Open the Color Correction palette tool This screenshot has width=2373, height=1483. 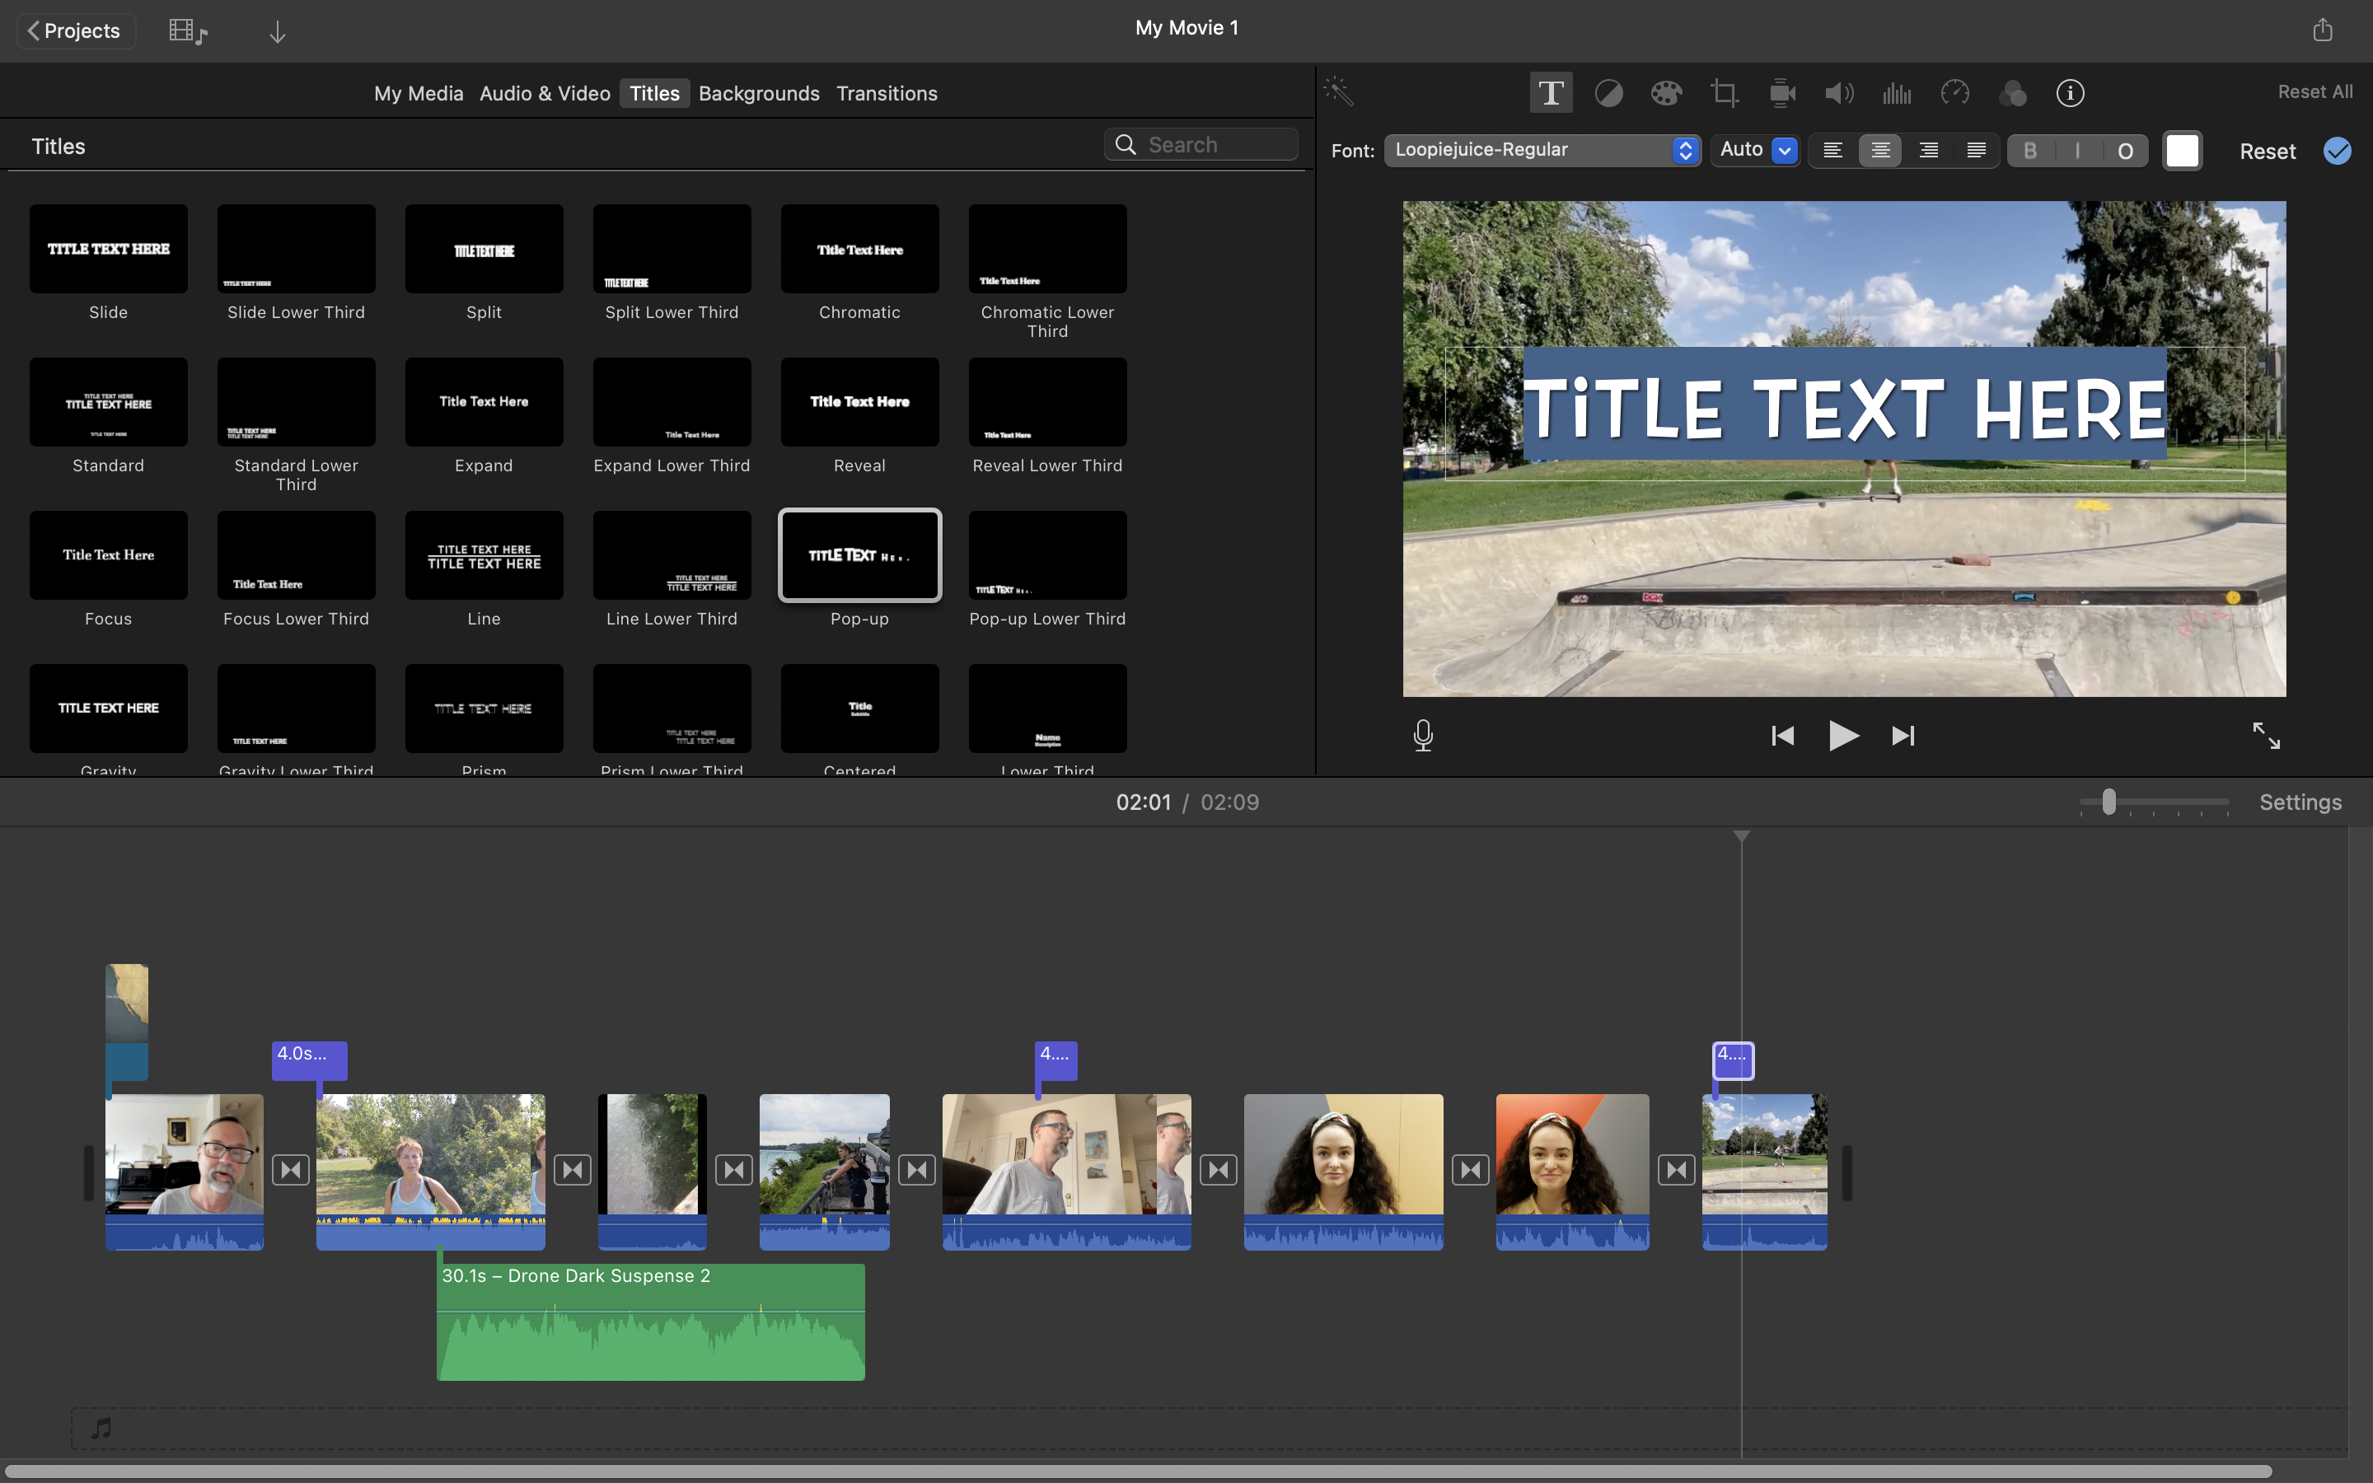coord(1666,93)
